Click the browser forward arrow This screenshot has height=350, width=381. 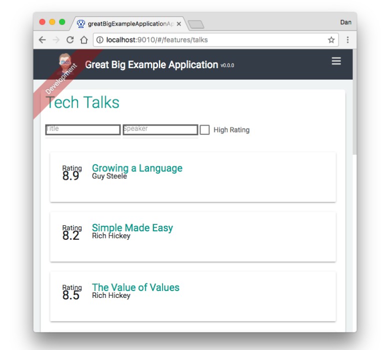56,40
